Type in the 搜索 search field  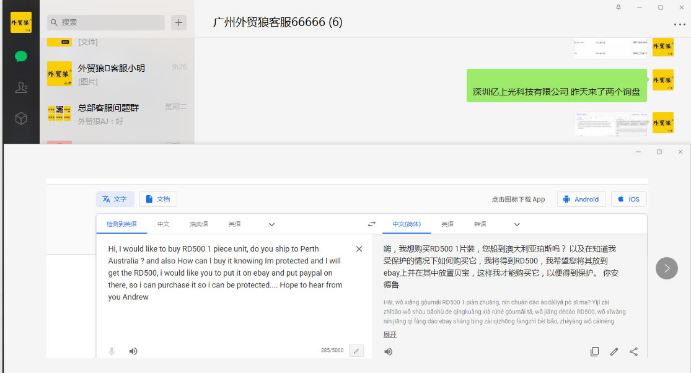tap(108, 22)
